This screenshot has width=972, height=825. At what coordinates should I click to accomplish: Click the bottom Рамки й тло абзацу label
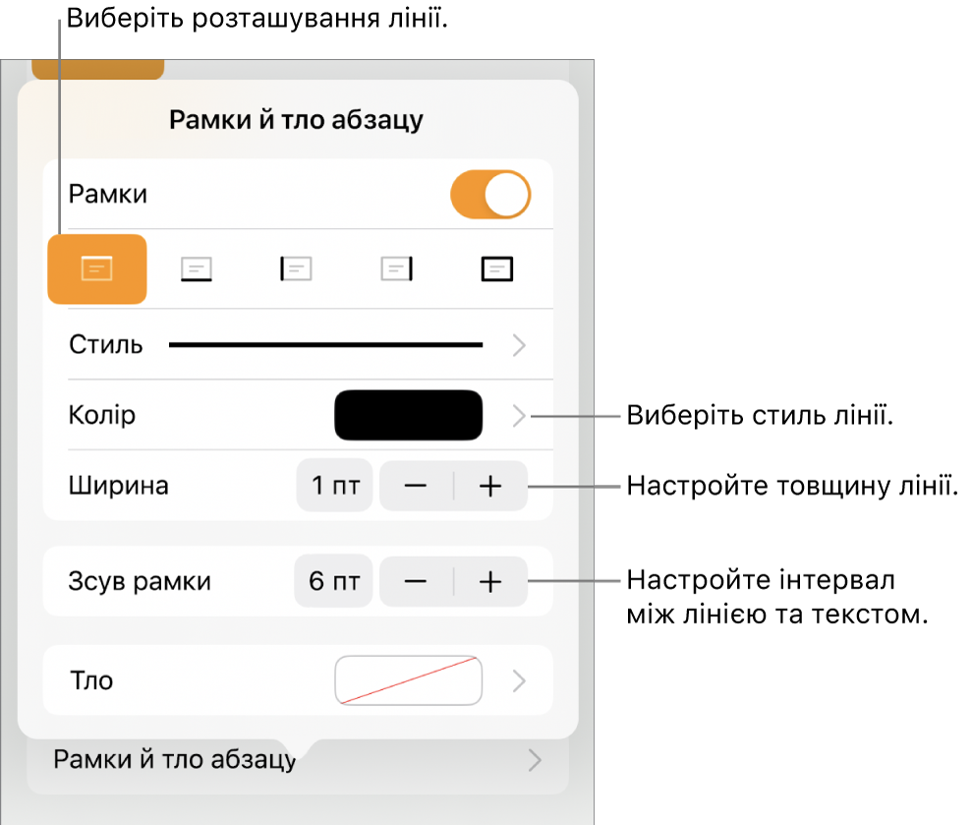tap(175, 760)
